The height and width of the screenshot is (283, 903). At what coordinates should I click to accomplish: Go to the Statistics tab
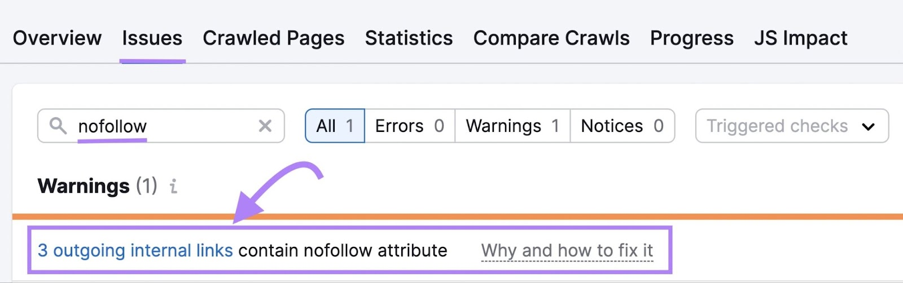point(409,38)
